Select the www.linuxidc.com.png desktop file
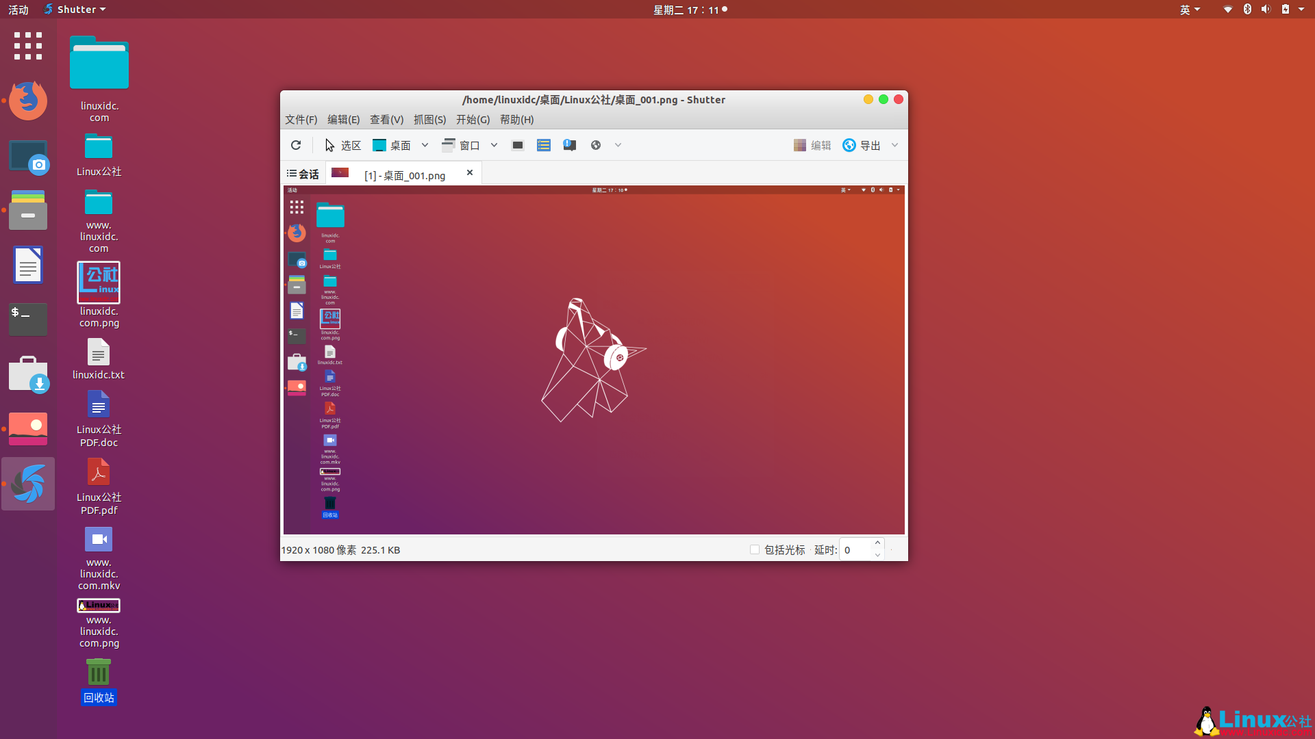The height and width of the screenshot is (739, 1315). (x=99, y=623)
